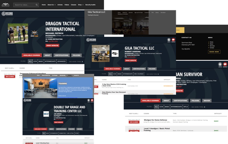The height and width of the screenshot is (144, 228).
Task: Click About in the footer Menu list
Action: [x=211, y=44]
